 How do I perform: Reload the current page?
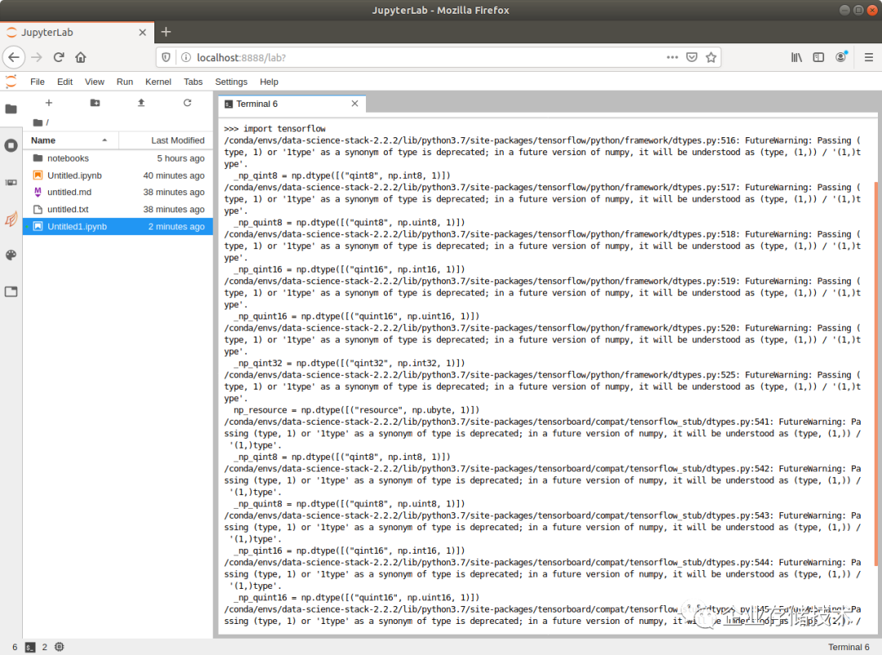coord(59,57)
